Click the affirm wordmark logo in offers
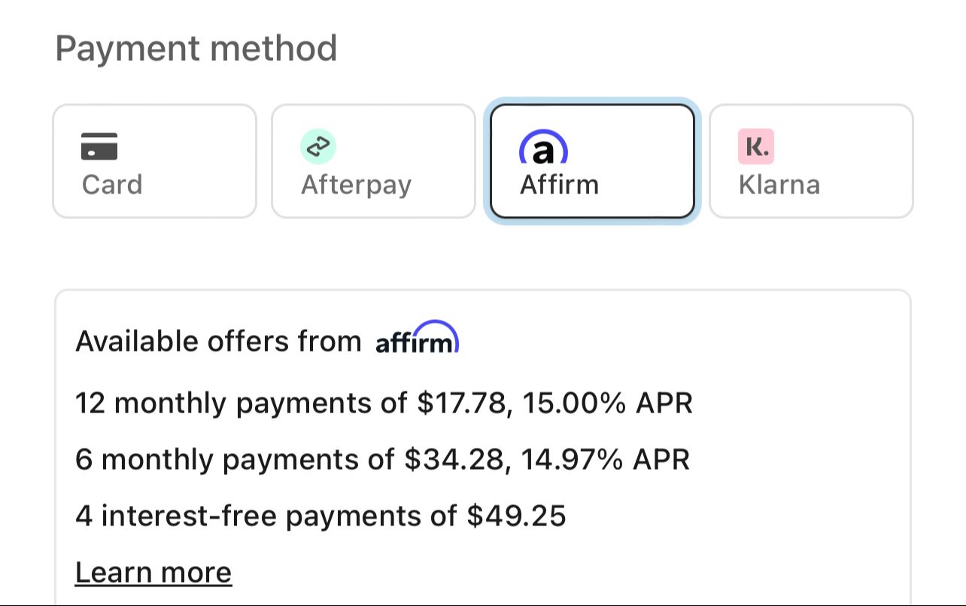Viewport: 966px width, 606px height. [x=417, y=339]
